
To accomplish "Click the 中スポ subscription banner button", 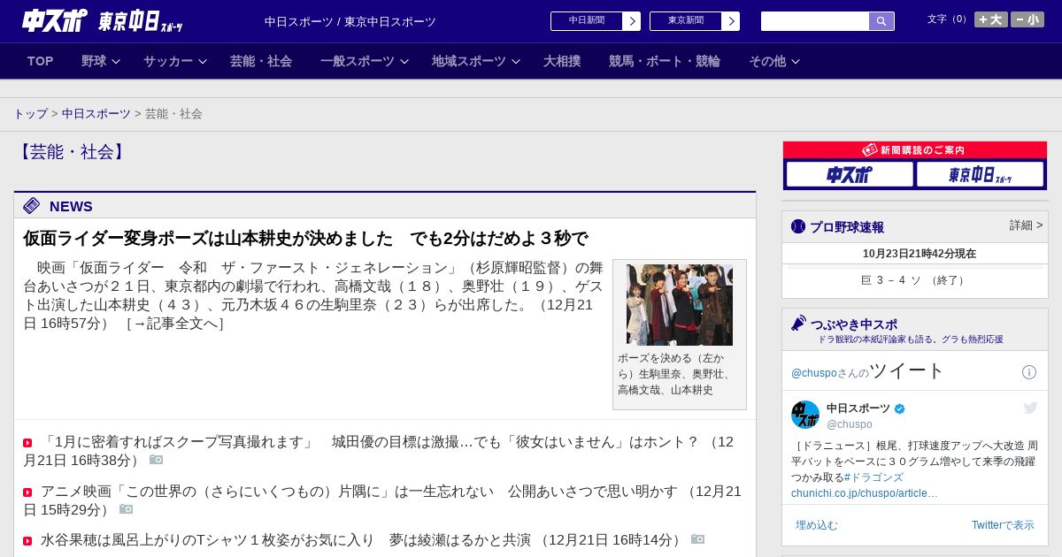I will 850,174.
